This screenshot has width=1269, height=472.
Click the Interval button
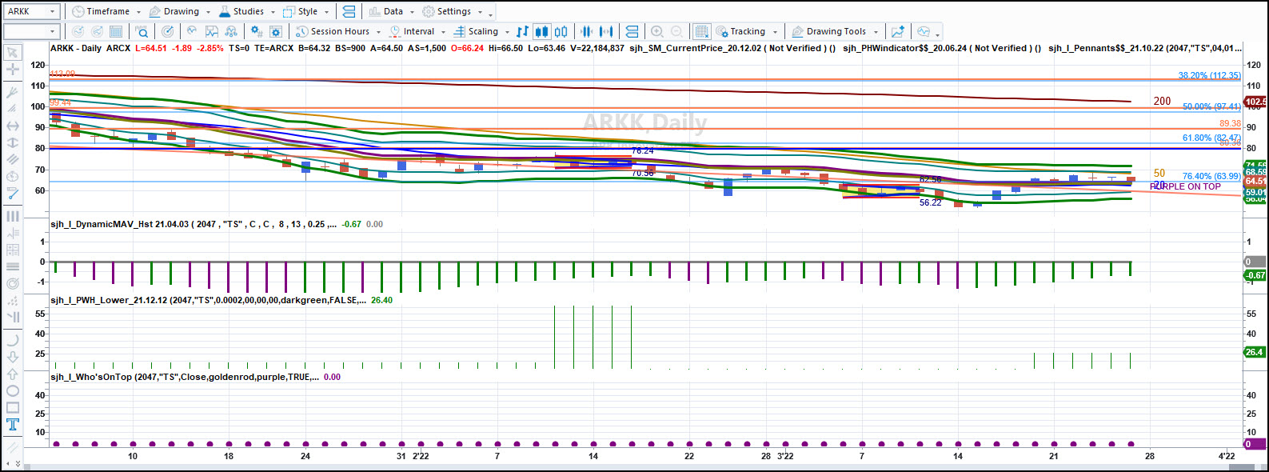pos(412,32)
